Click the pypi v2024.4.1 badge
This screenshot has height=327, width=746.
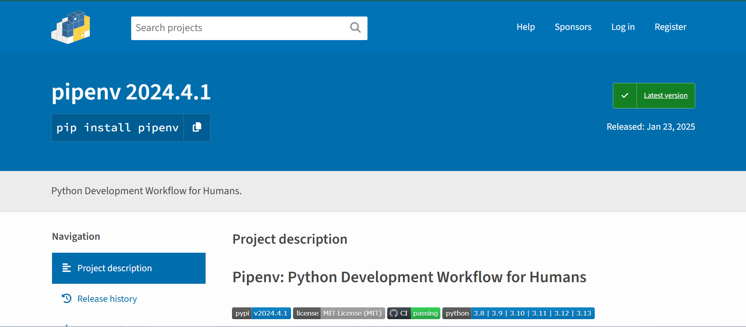click(261, 313)
